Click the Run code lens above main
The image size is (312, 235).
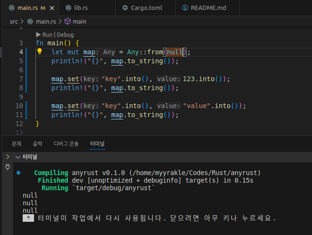pyautogui.click(x=47, y=34)
